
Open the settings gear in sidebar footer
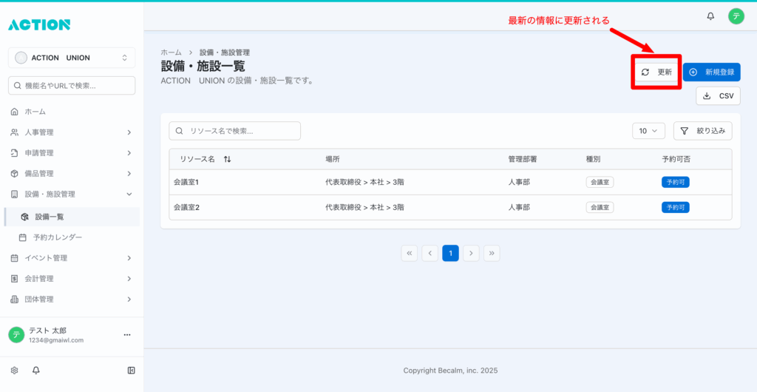[x=14, y=371]
